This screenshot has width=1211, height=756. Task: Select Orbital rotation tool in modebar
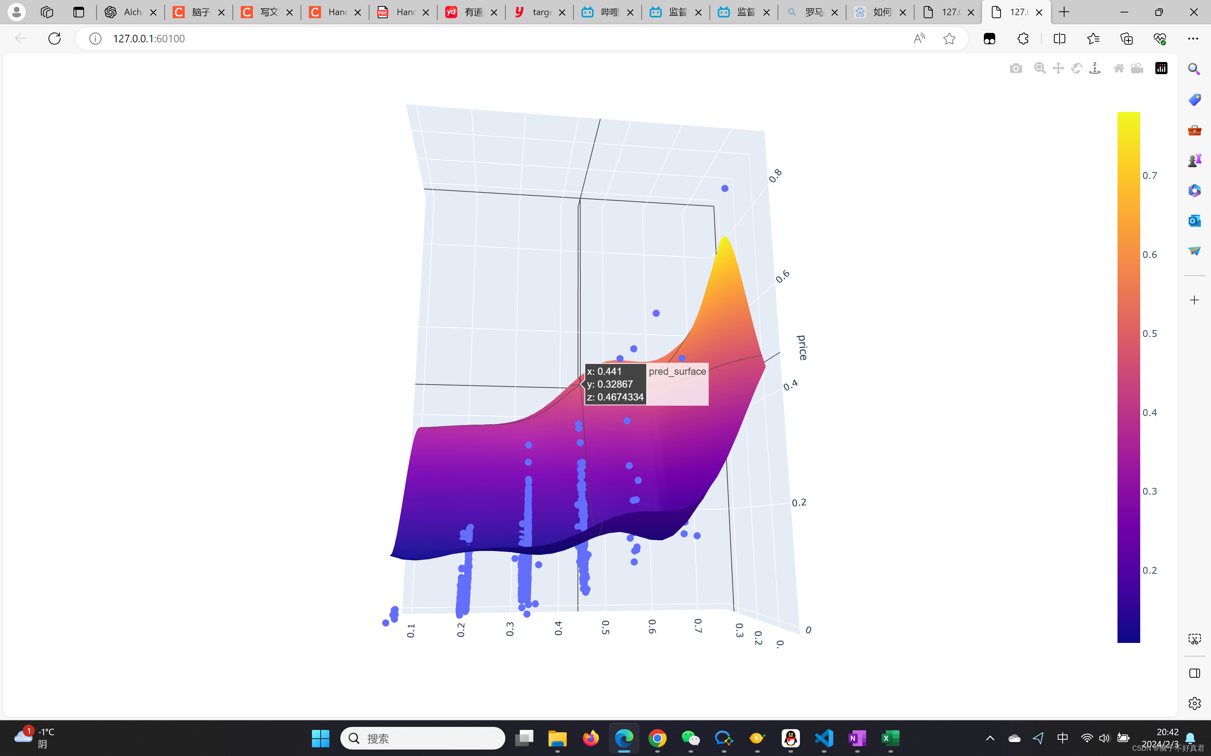tap(1076, 68)
